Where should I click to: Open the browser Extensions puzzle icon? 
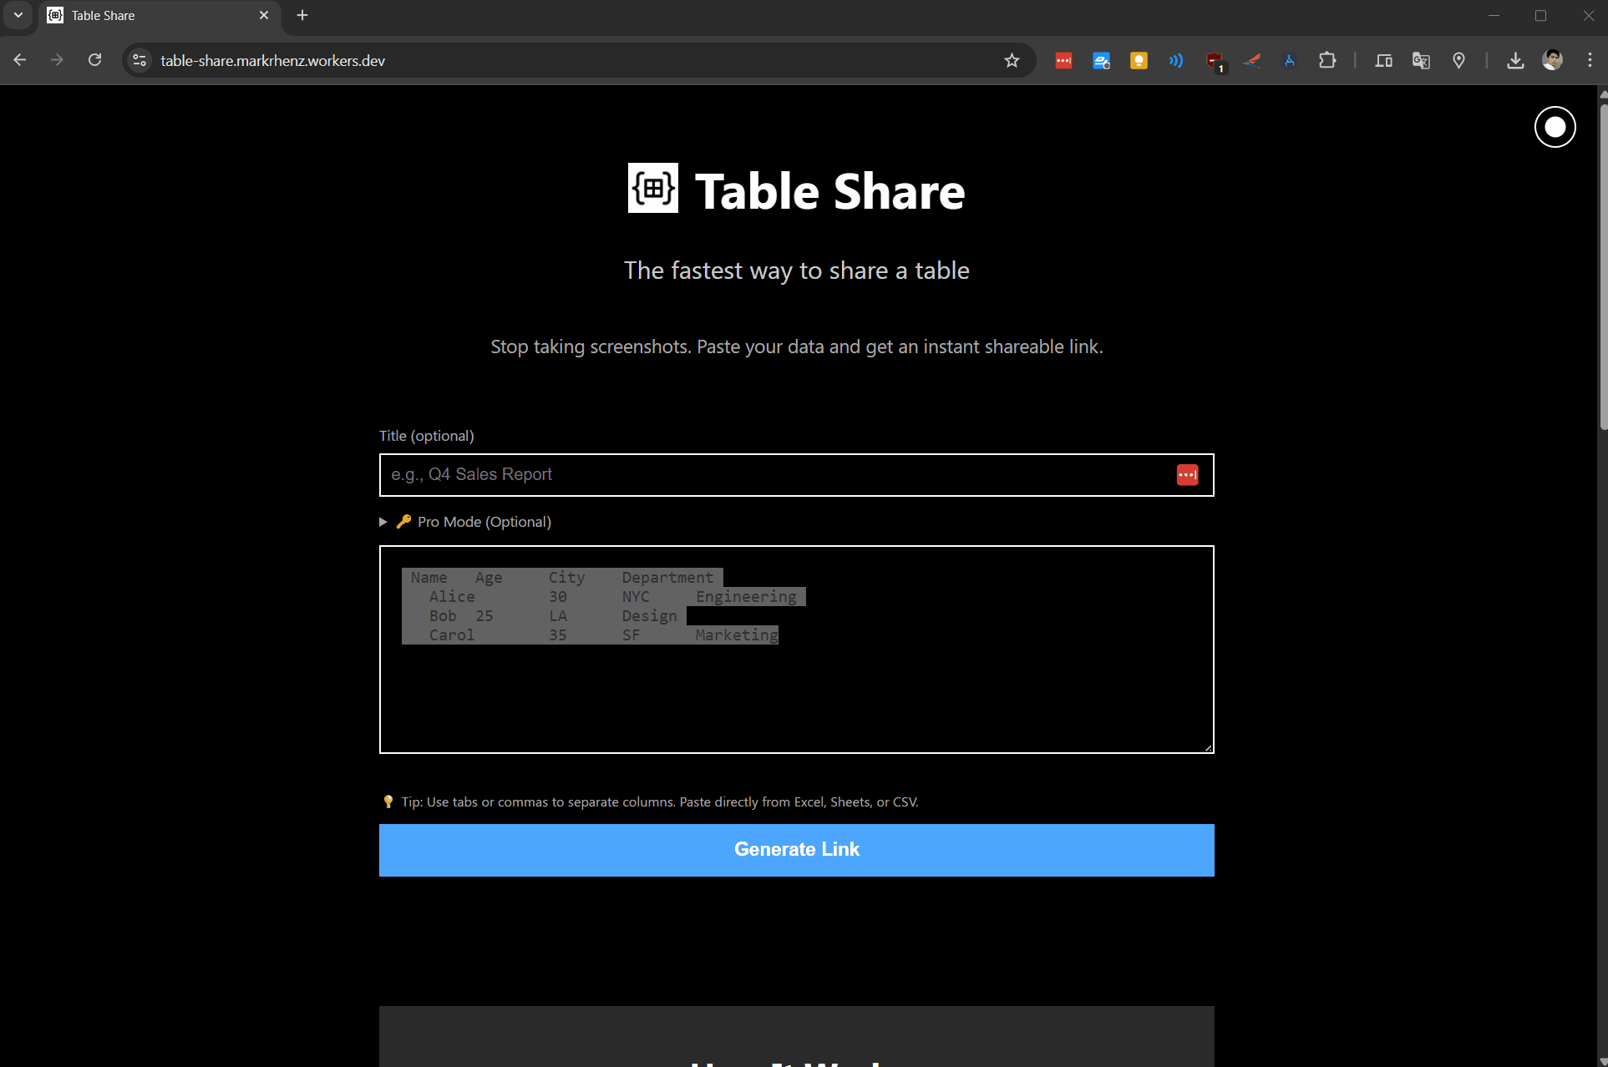click(1328, 60)
